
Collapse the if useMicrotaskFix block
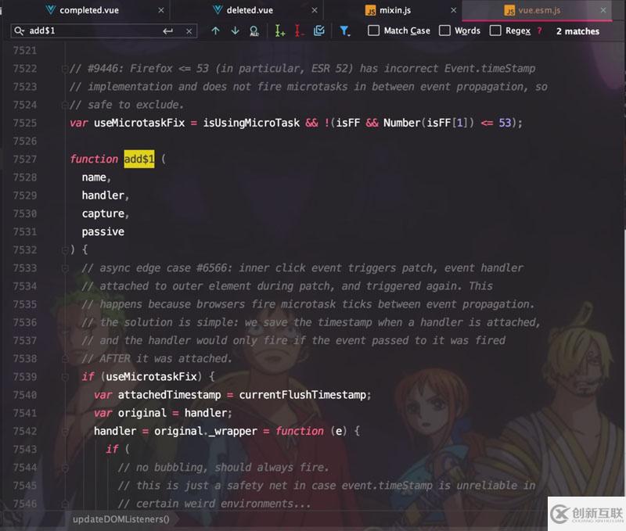pyautogui.click(x=65, y=376)
